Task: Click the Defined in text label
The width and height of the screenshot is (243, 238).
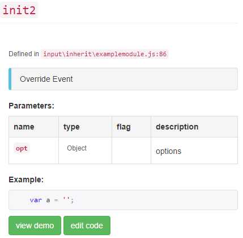Action: pos(24,54)
